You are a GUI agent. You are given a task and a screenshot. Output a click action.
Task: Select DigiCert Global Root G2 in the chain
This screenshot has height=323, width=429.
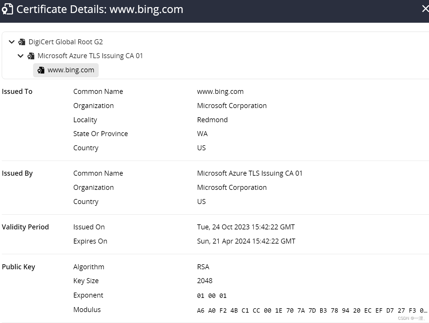pos(66,42)
